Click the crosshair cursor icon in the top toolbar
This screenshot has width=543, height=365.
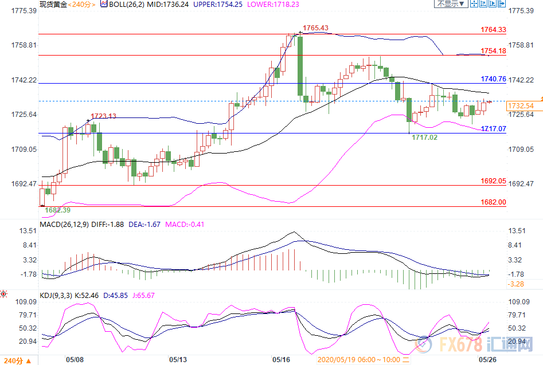[474, 4]
